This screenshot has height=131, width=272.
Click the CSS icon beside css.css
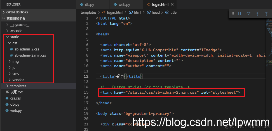[x=7, y=98]
